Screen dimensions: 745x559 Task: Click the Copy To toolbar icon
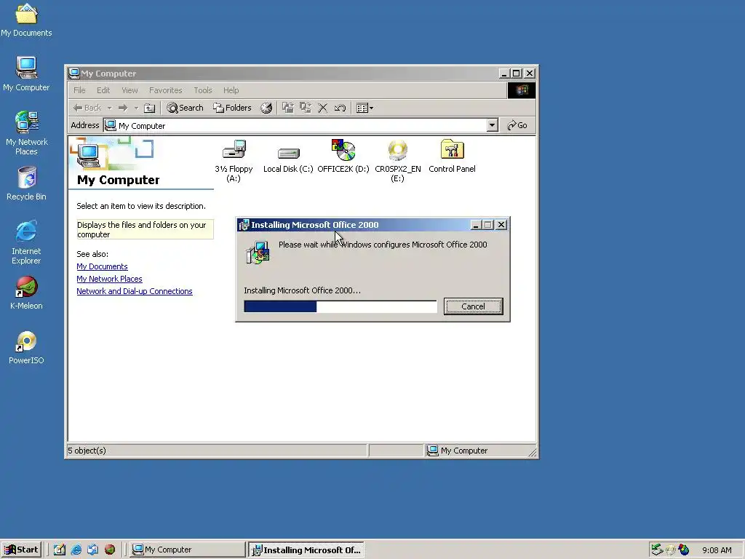pyautogui.click(x=305, y=108)
